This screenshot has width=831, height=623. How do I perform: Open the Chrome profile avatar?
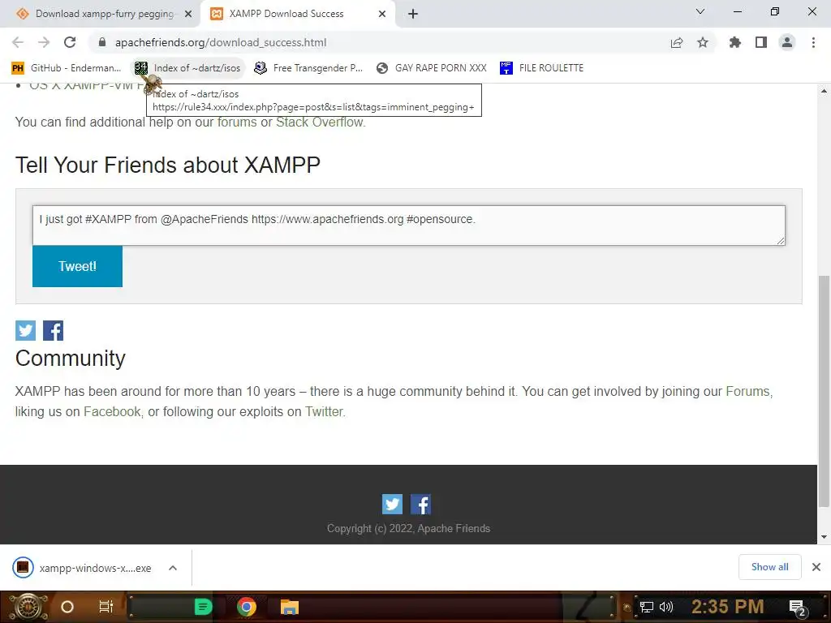point(787,42)
